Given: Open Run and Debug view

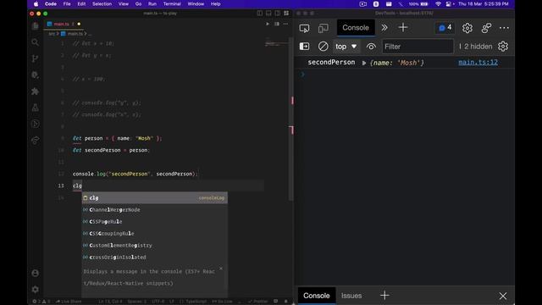Looking at the screenshot, I should (x=36, y=75).
